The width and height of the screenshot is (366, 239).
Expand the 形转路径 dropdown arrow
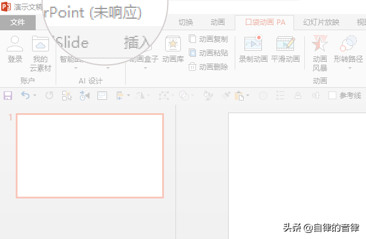pyautogui.click(x=350, y=68)
